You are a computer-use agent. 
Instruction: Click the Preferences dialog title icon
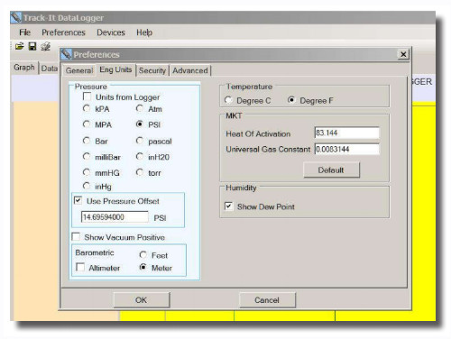67,54
